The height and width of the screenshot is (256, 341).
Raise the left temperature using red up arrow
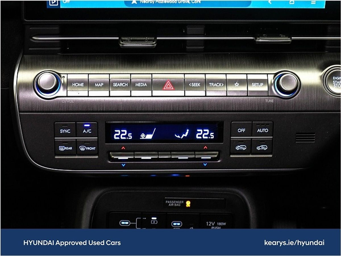[x=123, y=148]
